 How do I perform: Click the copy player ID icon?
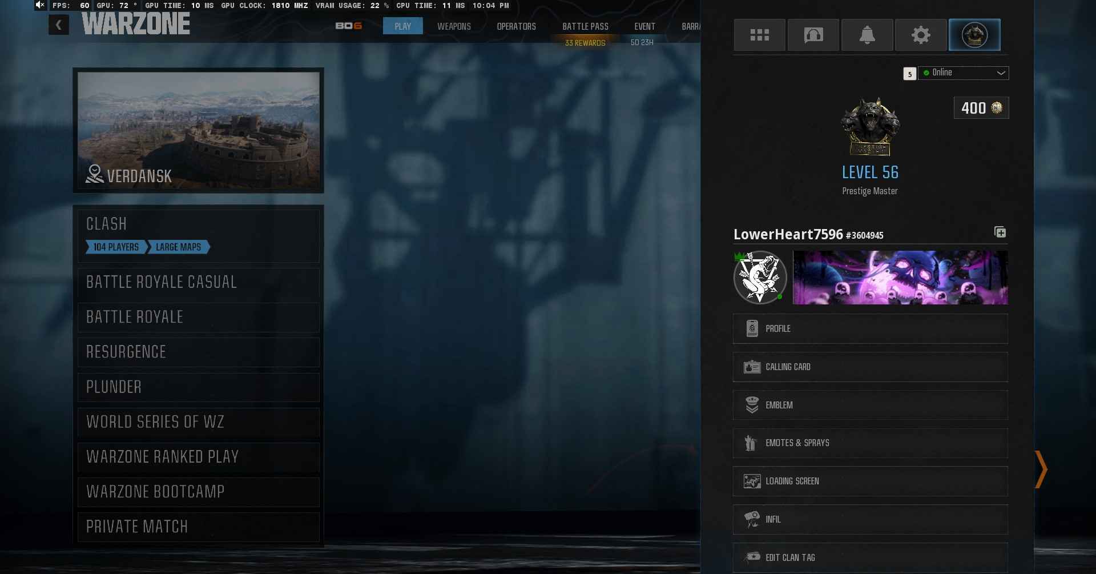[x=1000, y=232]
